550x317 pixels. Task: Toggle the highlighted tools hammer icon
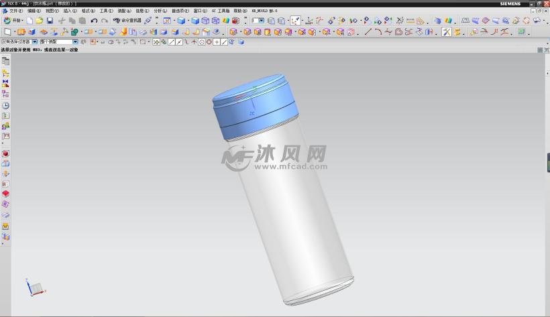click(x=447, y=32)
